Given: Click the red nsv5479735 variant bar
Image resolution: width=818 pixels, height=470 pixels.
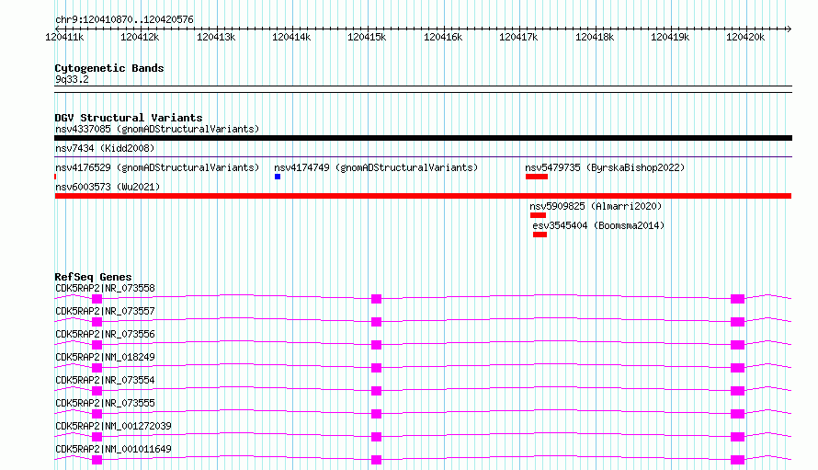Looking at the screenshot, I should pos(537,177).
